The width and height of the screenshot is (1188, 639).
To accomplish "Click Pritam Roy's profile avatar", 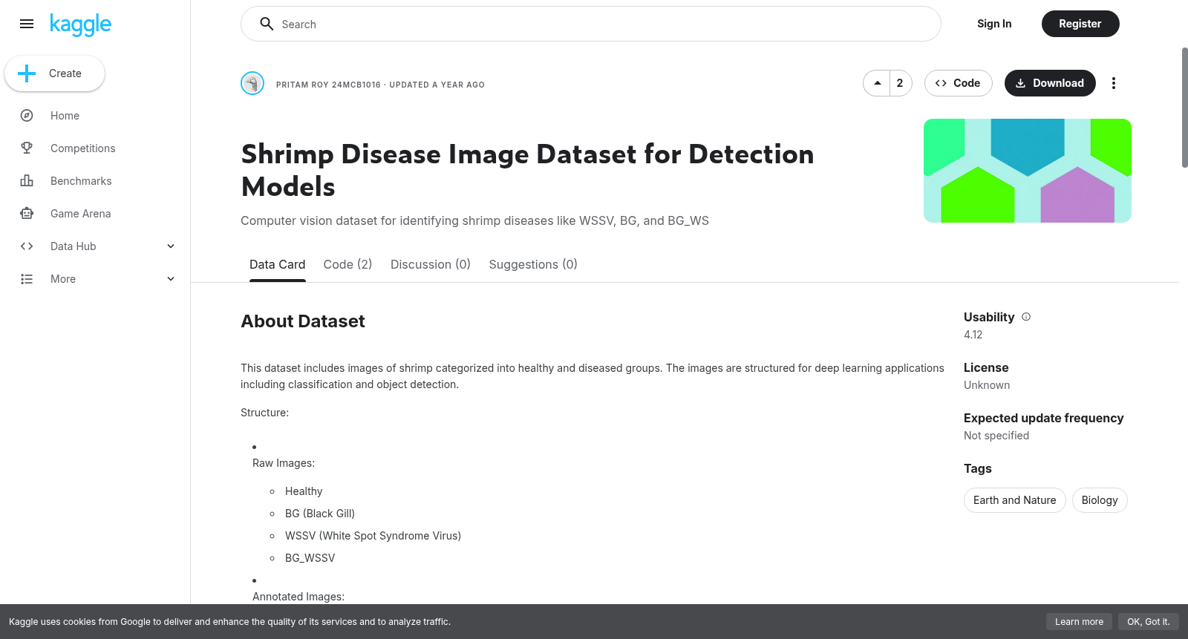I will pos(252,83).
